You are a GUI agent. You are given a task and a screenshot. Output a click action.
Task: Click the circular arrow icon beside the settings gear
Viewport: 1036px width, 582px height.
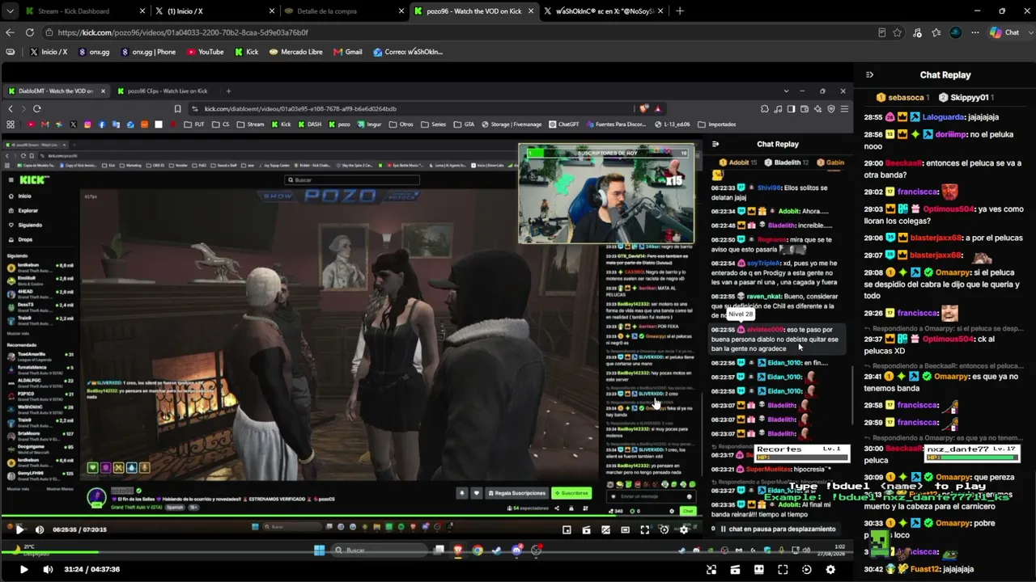[x=806, y=569]
